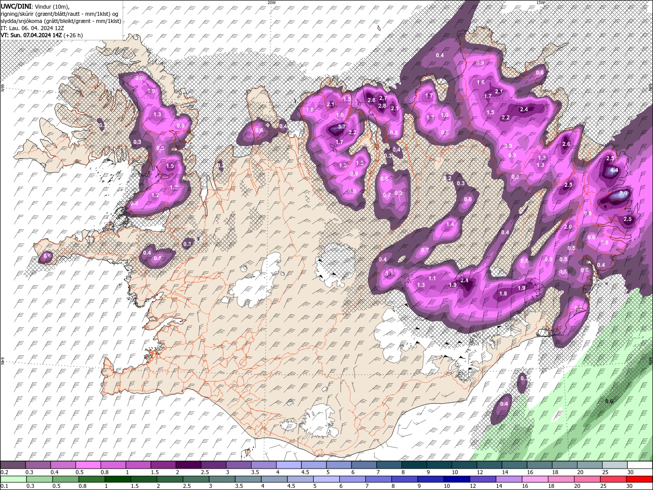This screenshot has width=653, height=490.
Task: Click the 4.4 snowfall value in the east
Action: pyautogui.click(x=614, y=170)
